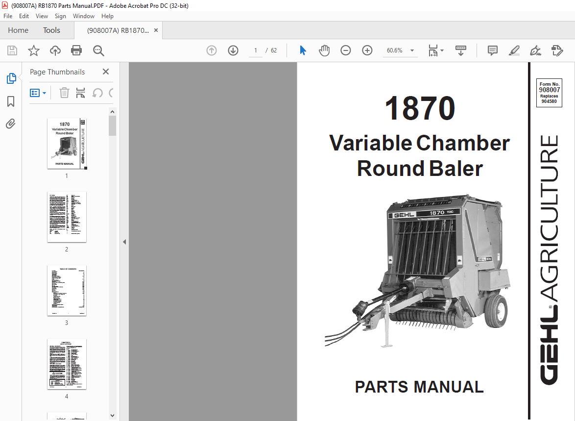Open the File menu

click(8, 16)
